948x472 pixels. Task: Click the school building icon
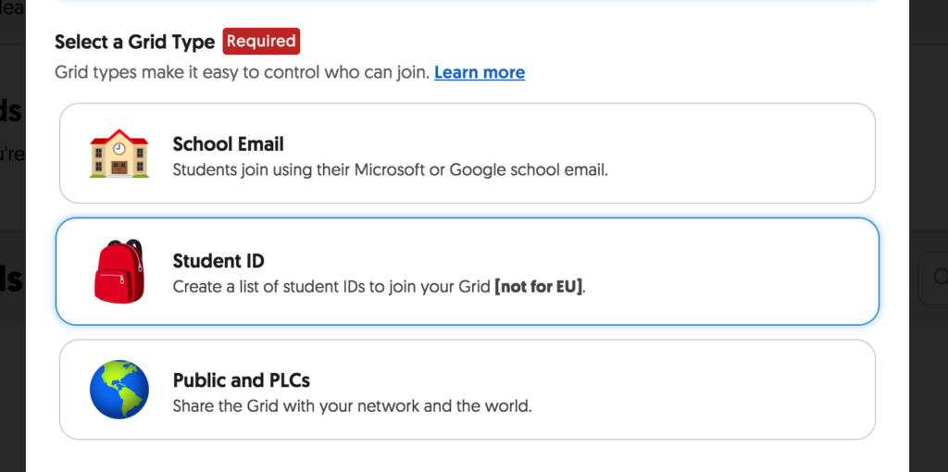(x=119, y=154)
